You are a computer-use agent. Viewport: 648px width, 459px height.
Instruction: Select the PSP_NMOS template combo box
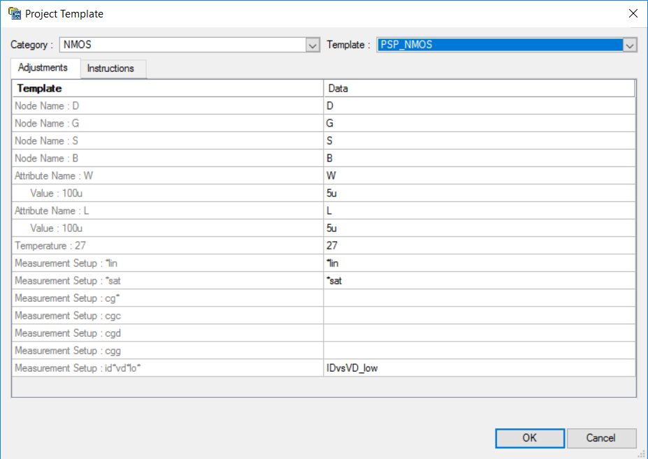(x=507, y=45)
